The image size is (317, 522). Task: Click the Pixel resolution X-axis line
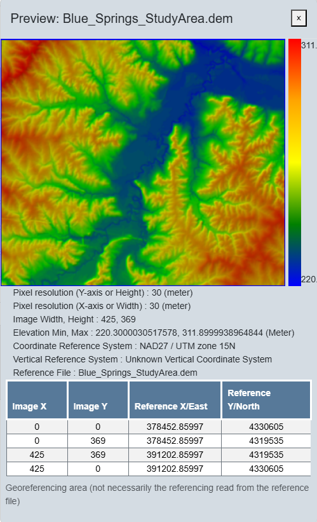[102, 306]
